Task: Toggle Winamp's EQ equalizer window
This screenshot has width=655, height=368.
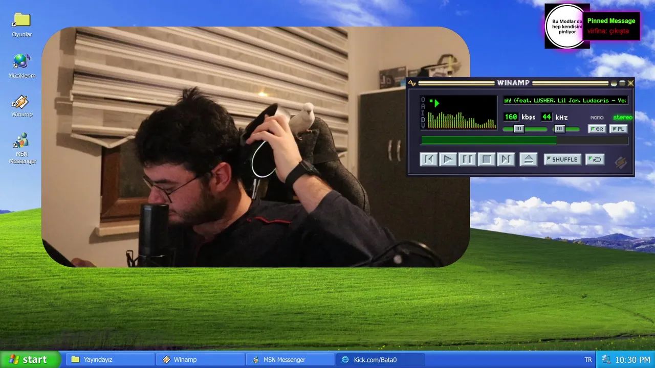Action: [597, 129]
